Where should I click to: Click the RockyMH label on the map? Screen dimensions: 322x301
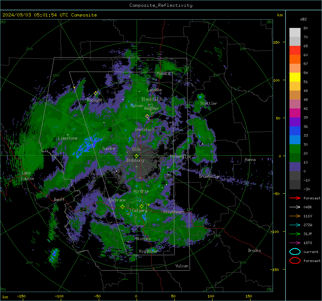(x=94, y=100)
